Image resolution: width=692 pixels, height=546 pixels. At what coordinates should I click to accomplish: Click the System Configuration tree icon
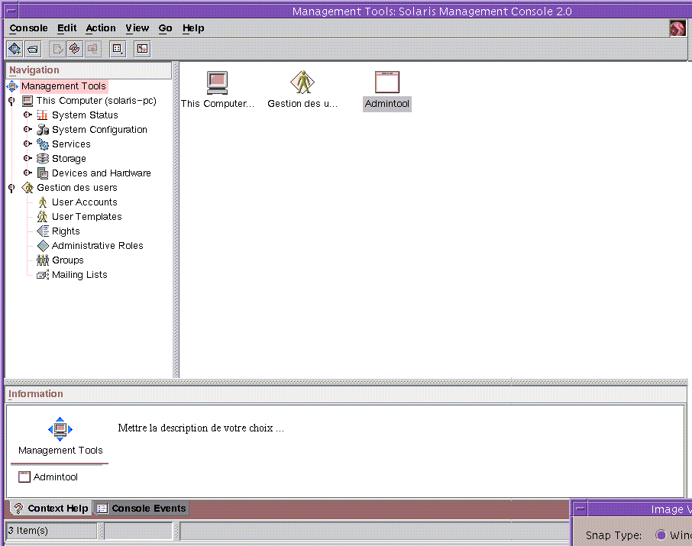point(42,129)
